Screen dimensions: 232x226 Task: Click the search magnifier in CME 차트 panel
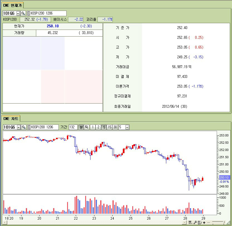(x=24, y=127)
